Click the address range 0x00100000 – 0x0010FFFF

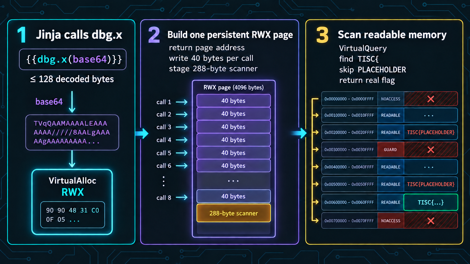[x=349, y=115]
